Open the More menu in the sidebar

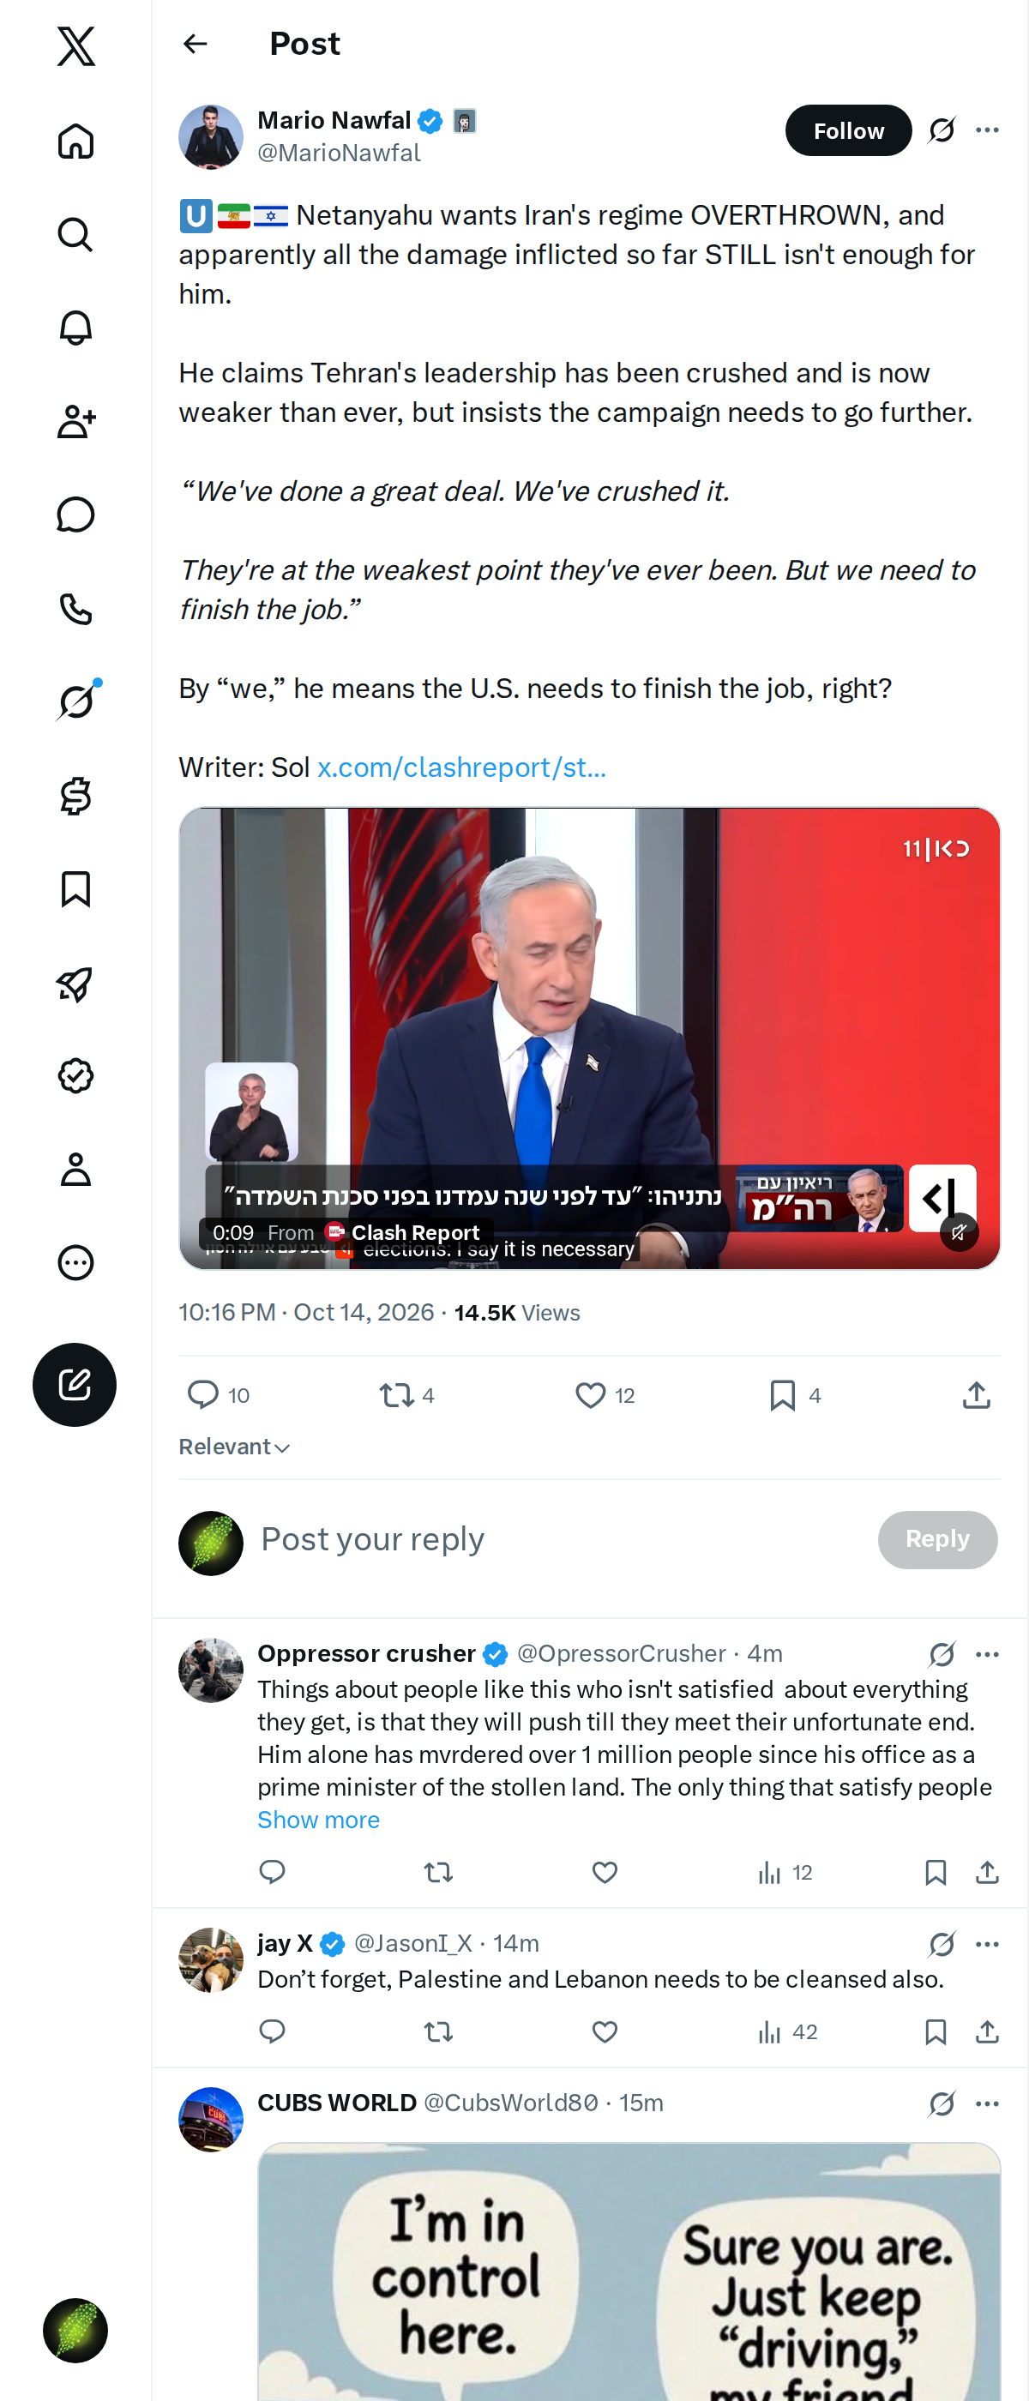coord(75,1262)
